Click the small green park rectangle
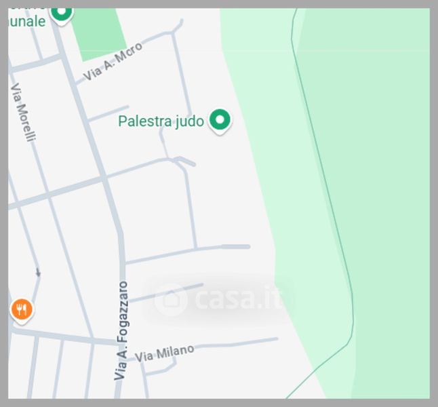The width and height of the screenshot is (438, 407). [x=98, y=33]
